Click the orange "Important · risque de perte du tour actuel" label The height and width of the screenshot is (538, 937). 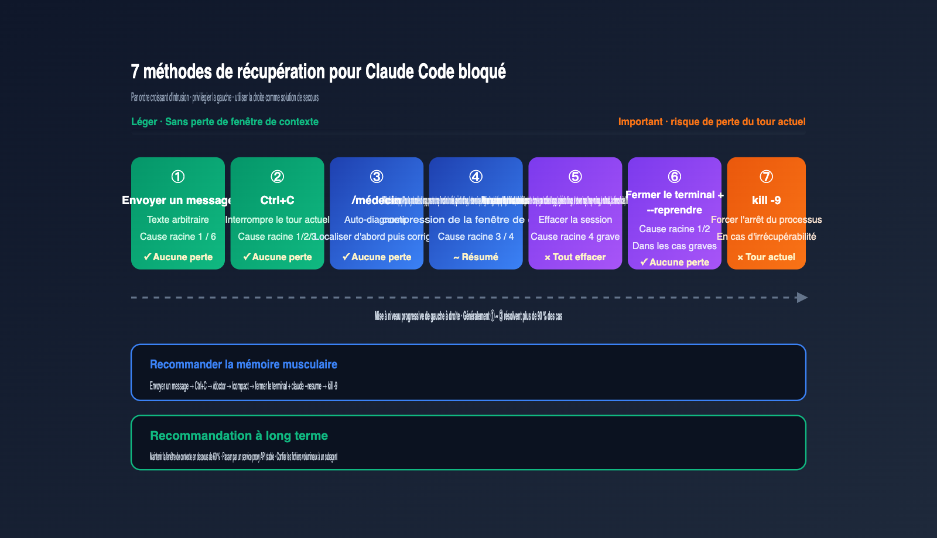[x=712, y=122]
